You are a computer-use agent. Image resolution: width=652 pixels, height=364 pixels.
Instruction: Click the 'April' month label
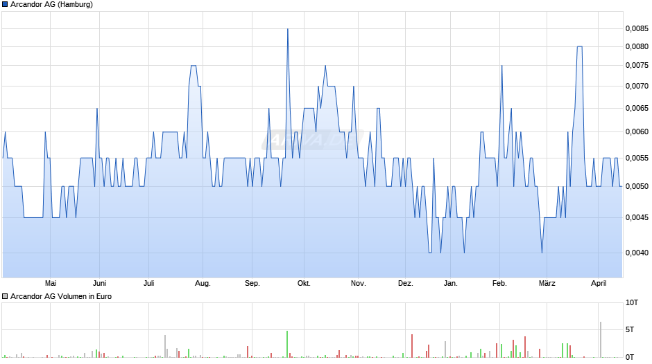tap(599, 283)
